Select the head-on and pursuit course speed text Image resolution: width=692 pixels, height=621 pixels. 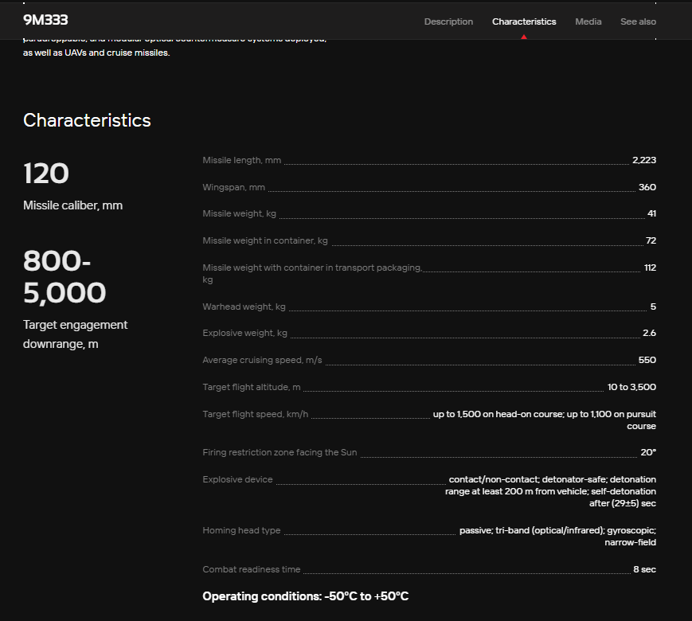(544, 420)
